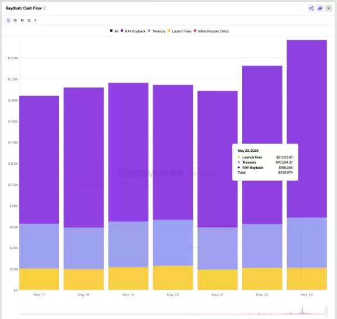The width and height of the screenshot is (337, 319).
Task: Close the Raydium Cash Flow panel
Action: [328, 8]
